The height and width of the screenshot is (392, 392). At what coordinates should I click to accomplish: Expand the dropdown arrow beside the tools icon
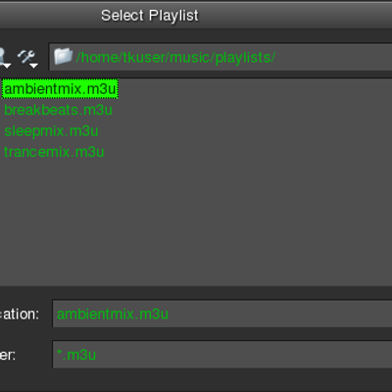click(34, 66)
